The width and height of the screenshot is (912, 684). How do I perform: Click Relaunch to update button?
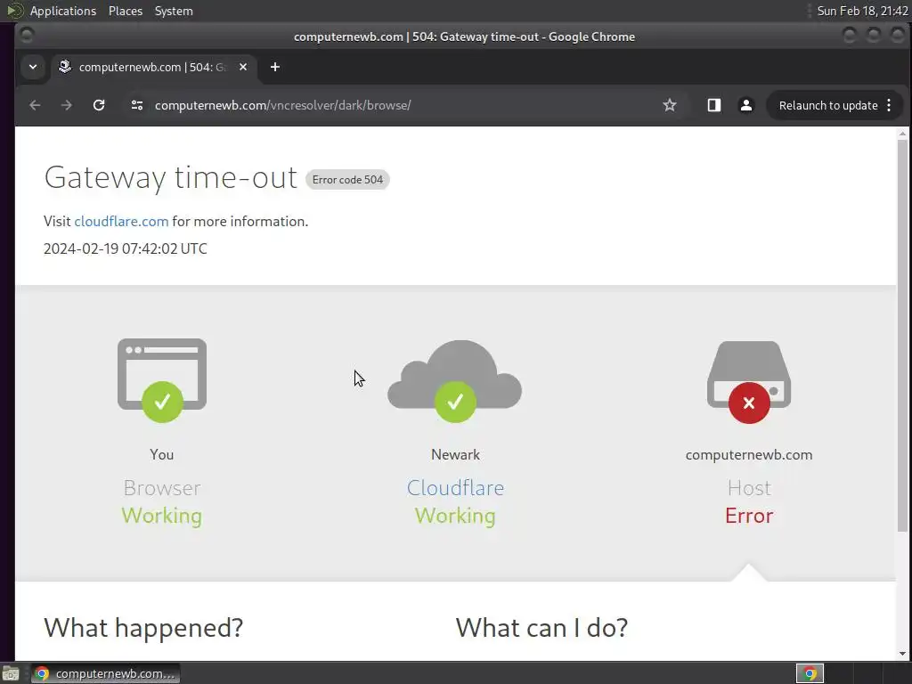coord(828,105)
